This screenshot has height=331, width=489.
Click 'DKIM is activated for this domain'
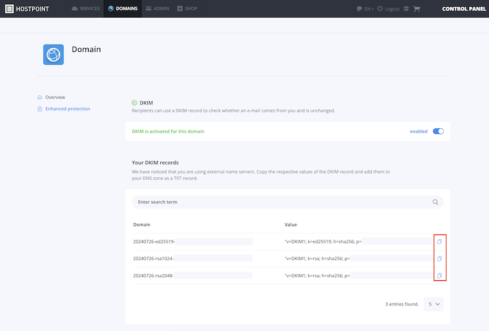coord(168,131)
